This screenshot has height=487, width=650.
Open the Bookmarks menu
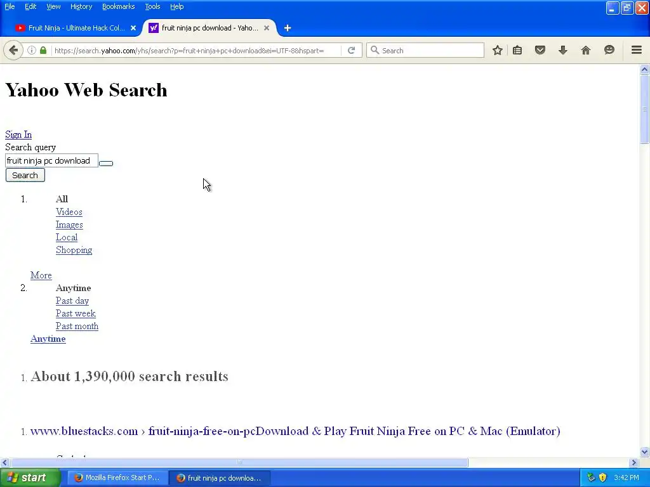pos(118,6)
